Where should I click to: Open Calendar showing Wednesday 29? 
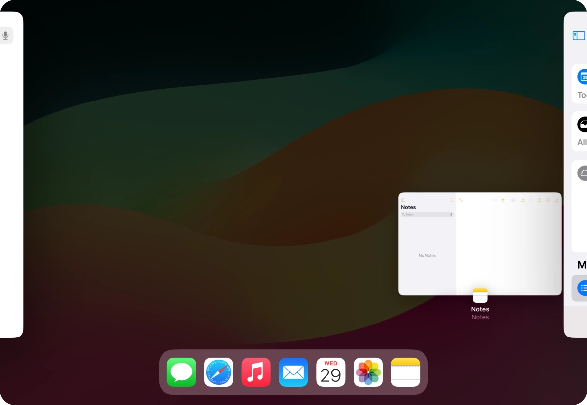click(330, 372)
